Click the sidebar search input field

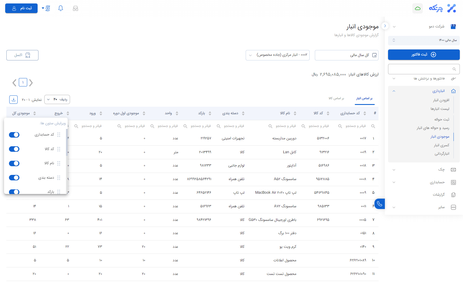click(421, 69)
